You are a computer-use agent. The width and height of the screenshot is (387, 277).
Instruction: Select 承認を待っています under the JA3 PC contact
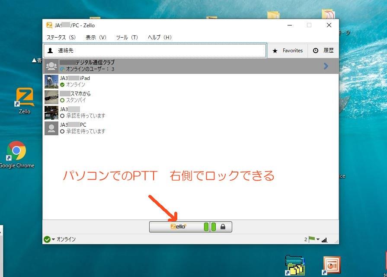86,131
